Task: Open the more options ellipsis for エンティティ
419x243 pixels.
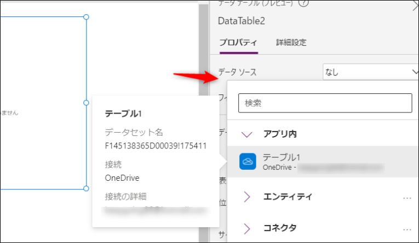Action: [407, 198]
